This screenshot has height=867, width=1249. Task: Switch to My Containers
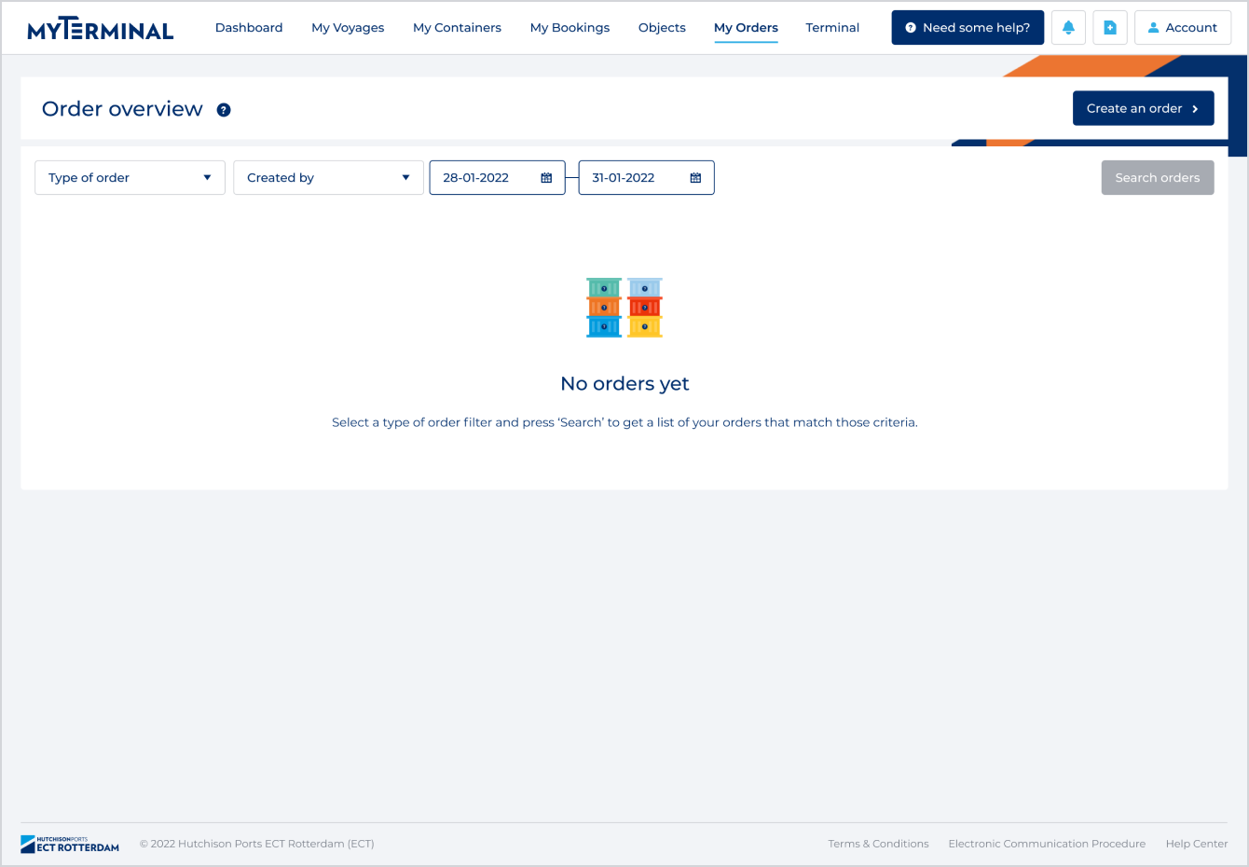[x=457, y=28]
